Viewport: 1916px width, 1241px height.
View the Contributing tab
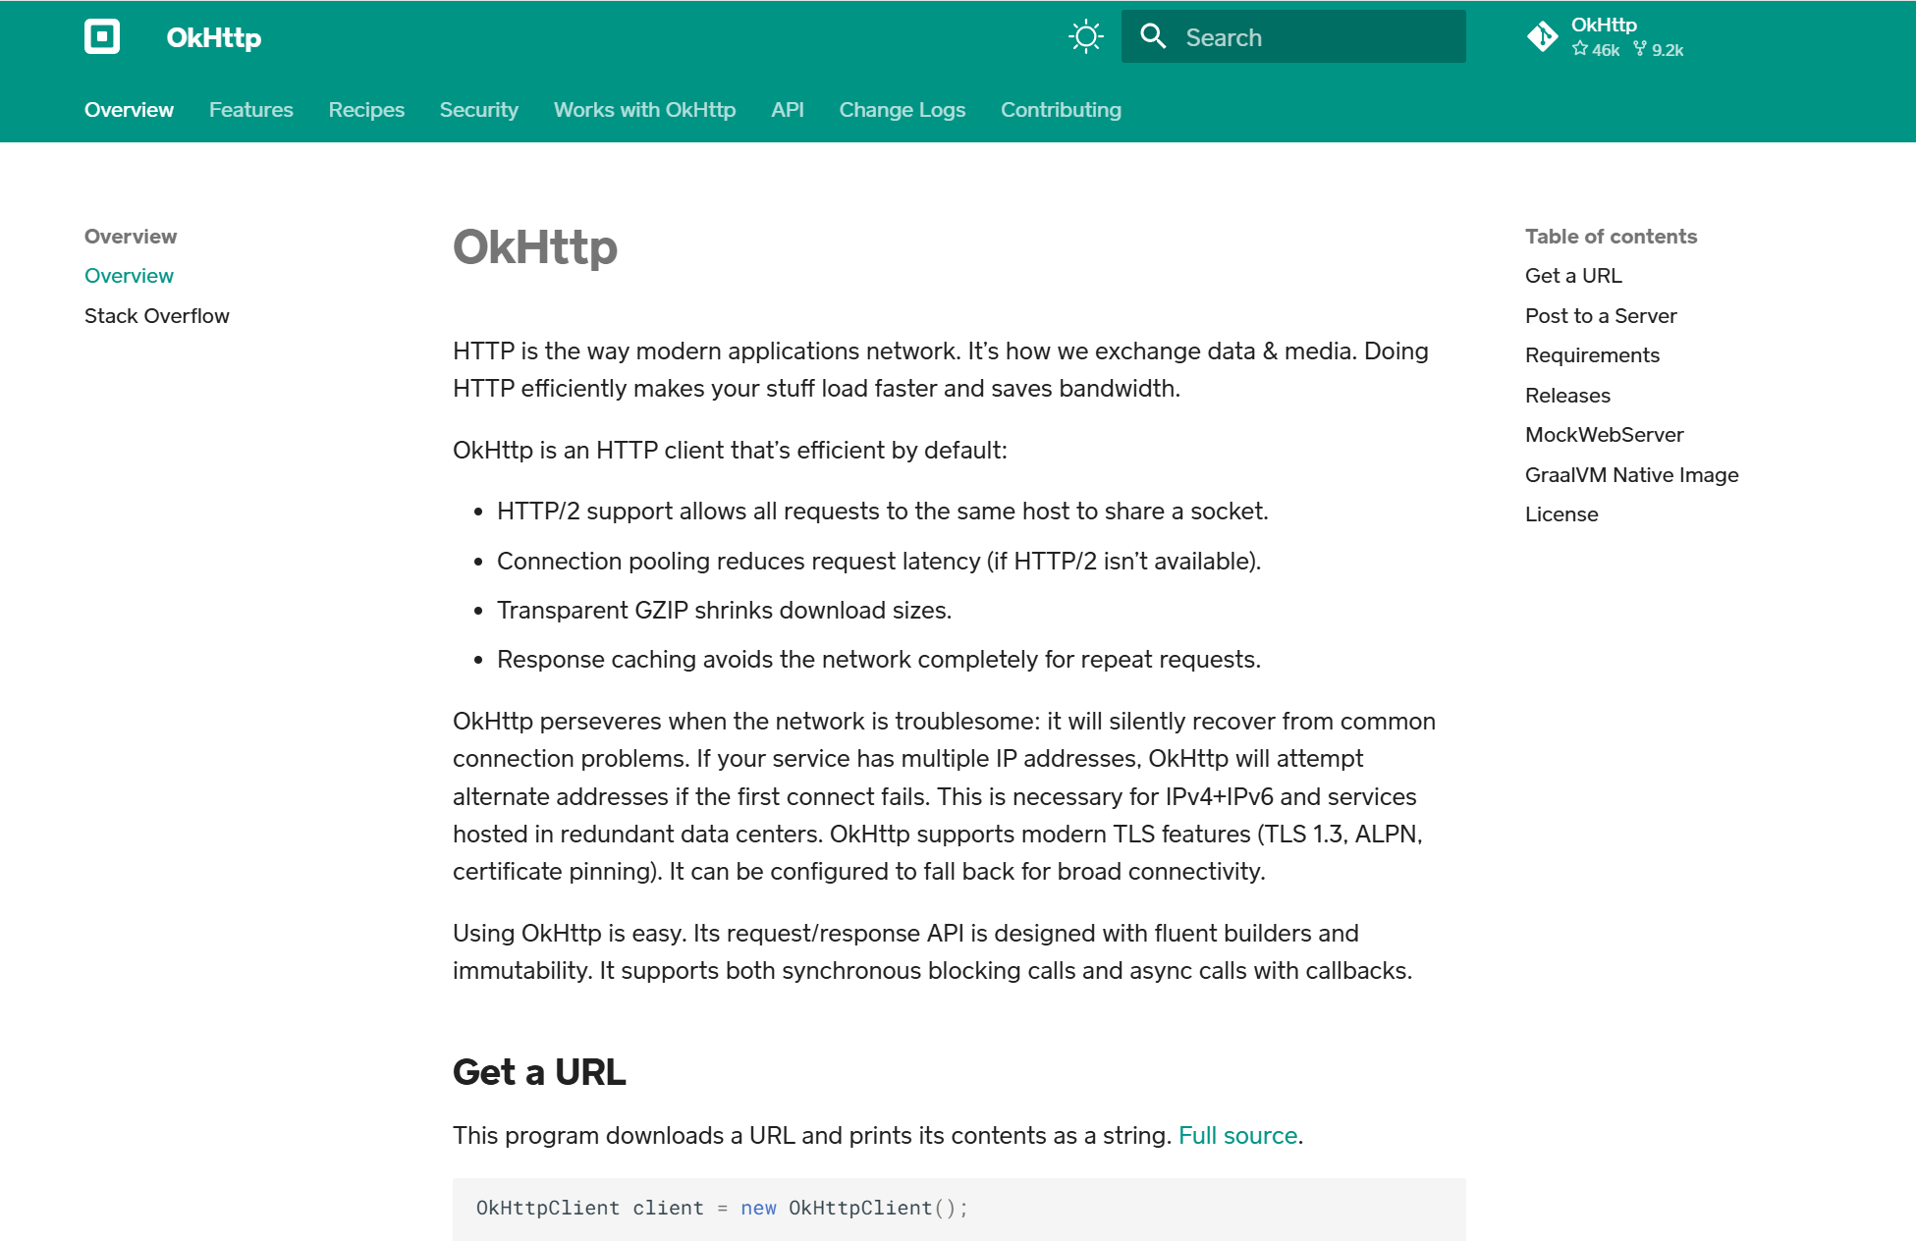[x=1061, y=110]
